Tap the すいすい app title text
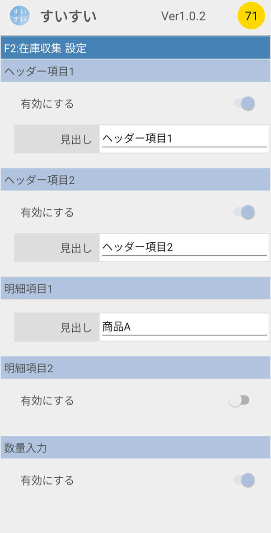The width and height of the screenshot is (271, 533). 69,16
